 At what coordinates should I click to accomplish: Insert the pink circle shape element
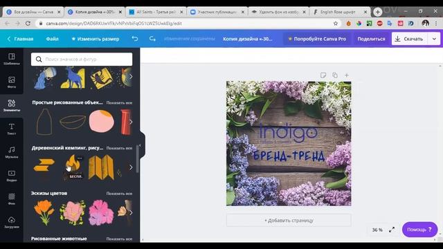tap(102, 122)
